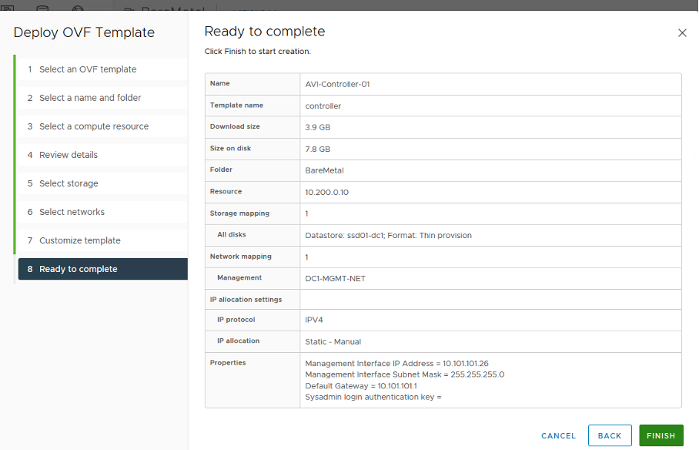Open the Networking inventory globe icon
The height and width of the screenshot is (450, 699).
[x=78, y=8]
